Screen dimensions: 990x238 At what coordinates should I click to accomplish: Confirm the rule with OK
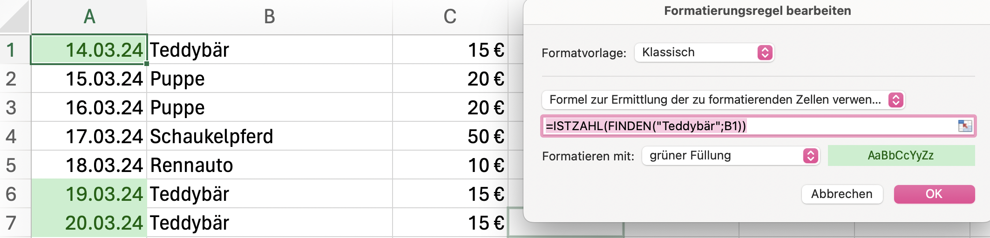(934, 194)
